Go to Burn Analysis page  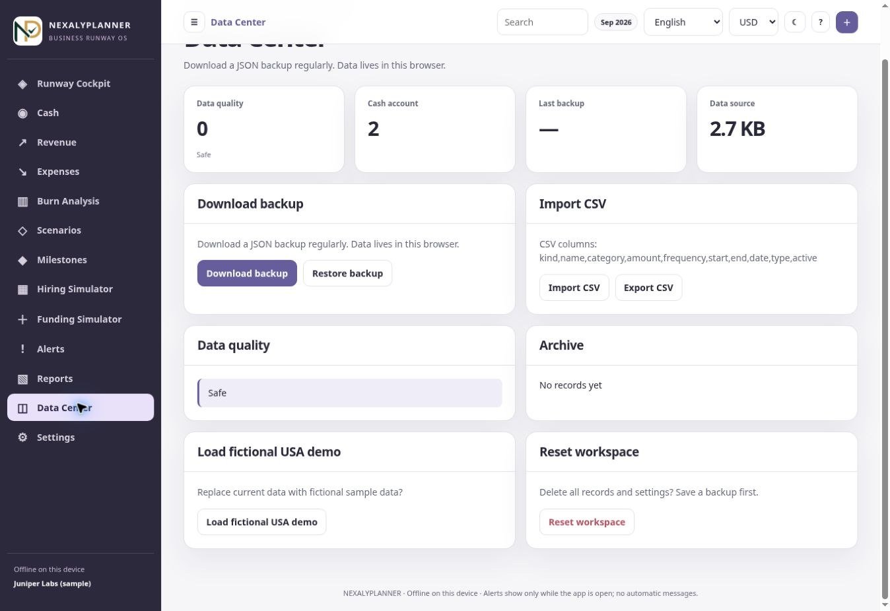click(x=81, y=201)
